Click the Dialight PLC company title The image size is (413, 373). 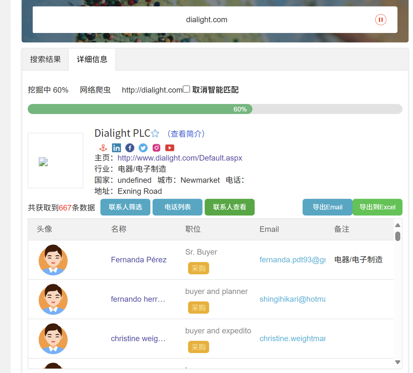tap(123, 133)
